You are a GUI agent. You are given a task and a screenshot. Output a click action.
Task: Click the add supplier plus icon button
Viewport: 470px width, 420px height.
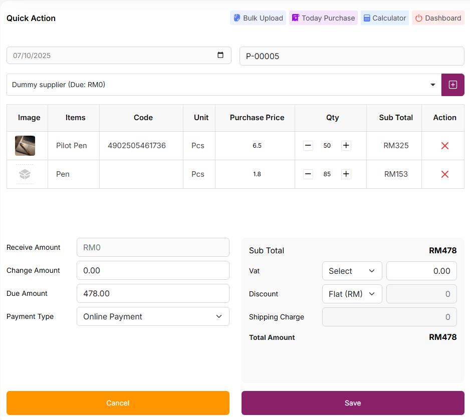(452, 85)
